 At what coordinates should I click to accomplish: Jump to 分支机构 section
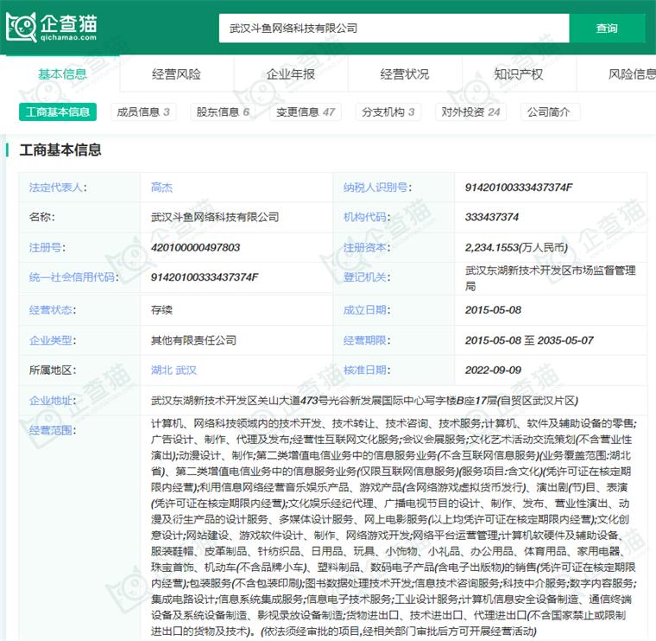[x=388, y=112]
